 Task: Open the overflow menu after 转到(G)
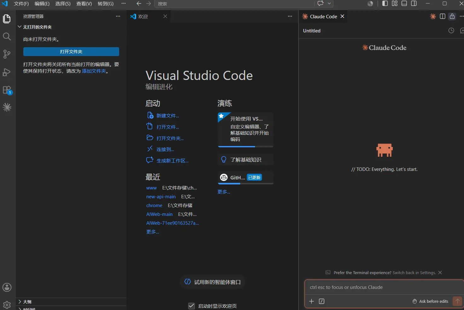124,3
